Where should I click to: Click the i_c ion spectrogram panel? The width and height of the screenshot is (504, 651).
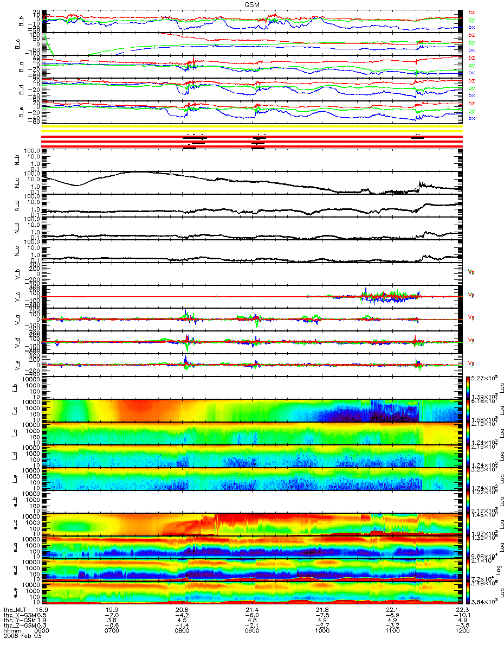(x=253, y=411)
